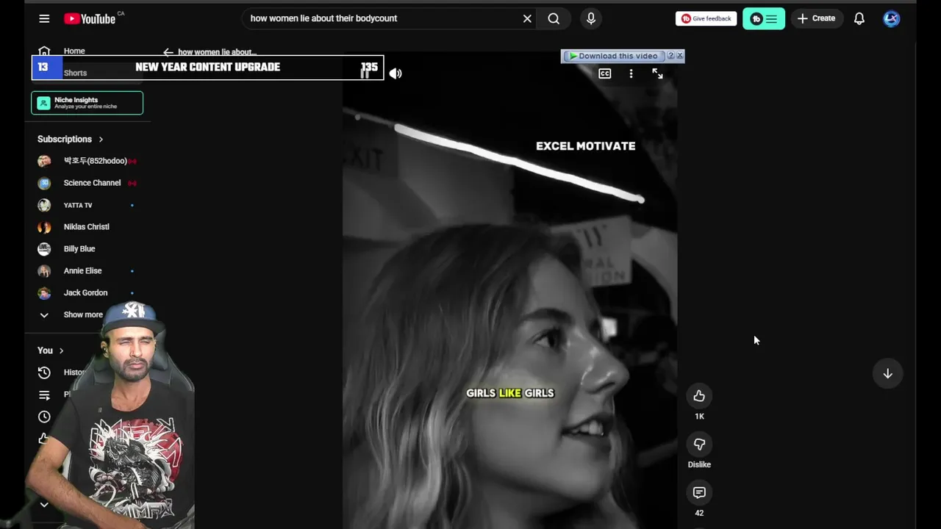Viewport: 941px width, 529px height.
Task: Toggle closed captions on the Short
Action: 604,73
